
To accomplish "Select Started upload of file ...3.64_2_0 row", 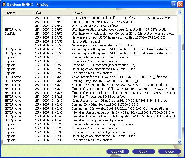I will (x=90, y=112).
